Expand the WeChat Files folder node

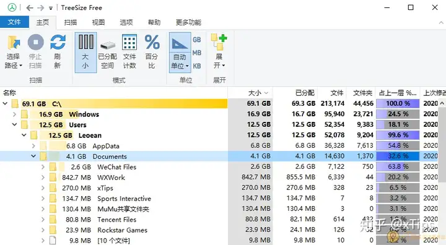coord(43,167)
